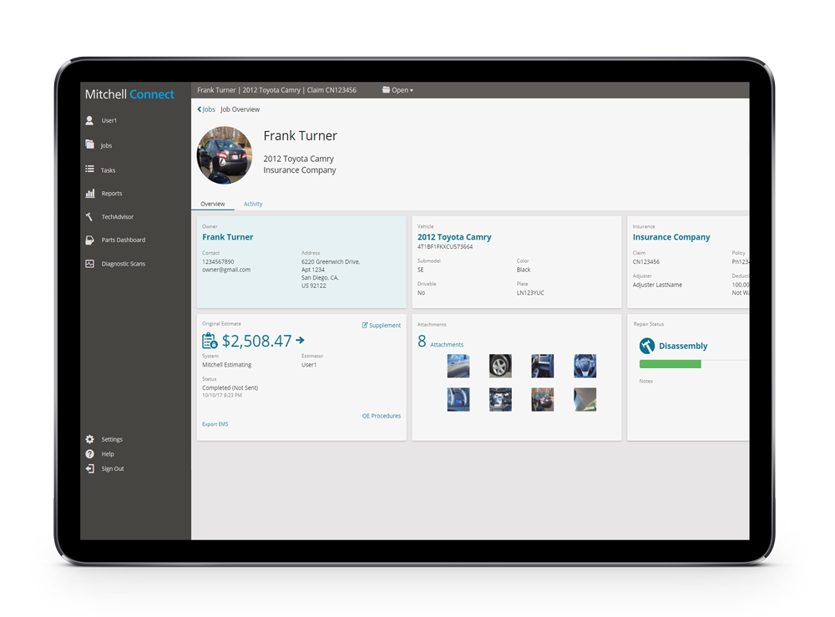Click the Mitchell Estimating system text

click(x=227, y=365)
